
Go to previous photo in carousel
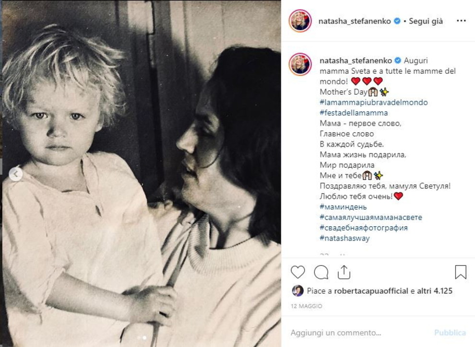[15, 174]
